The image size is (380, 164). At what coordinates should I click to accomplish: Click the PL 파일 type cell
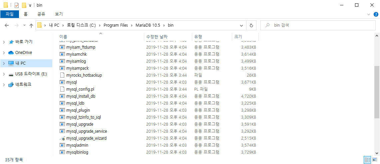coord(201,89)
